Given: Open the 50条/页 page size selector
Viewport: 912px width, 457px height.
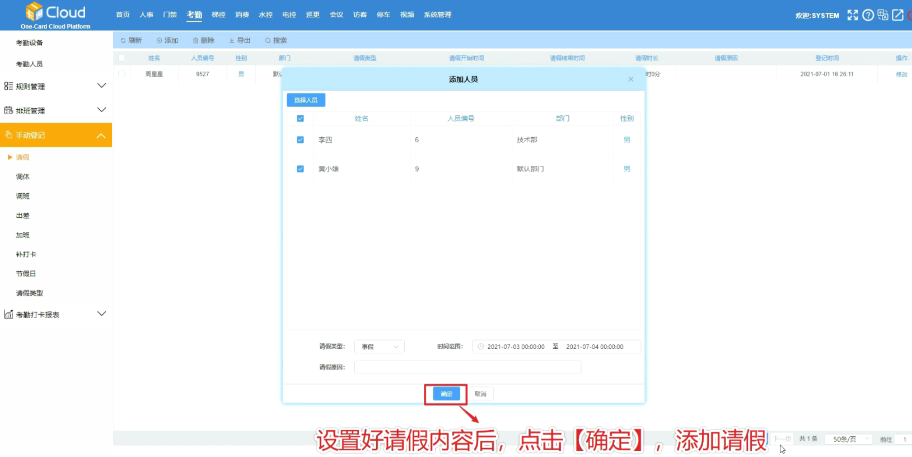Looking at the screenshot, I should (x=849, y=439).
